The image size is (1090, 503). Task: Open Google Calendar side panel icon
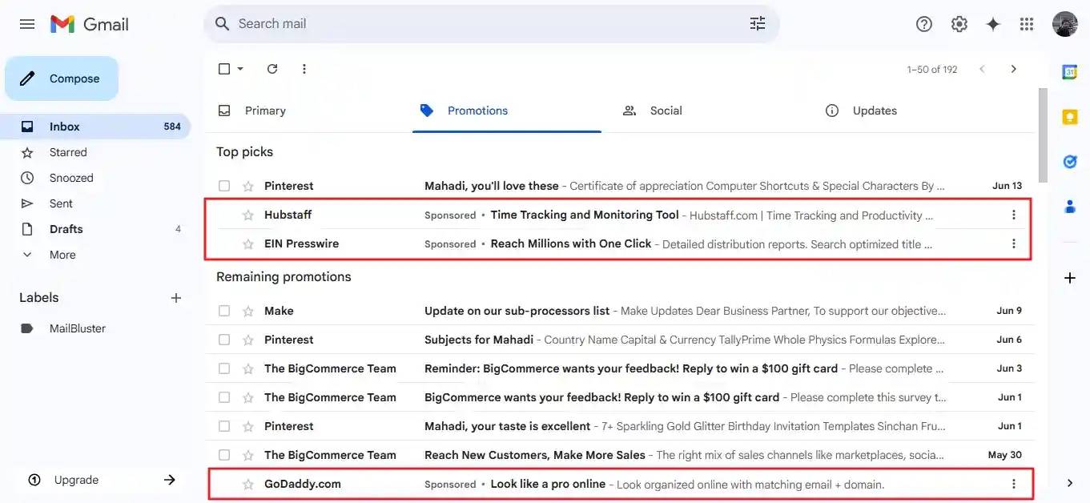coord(1070,72)
